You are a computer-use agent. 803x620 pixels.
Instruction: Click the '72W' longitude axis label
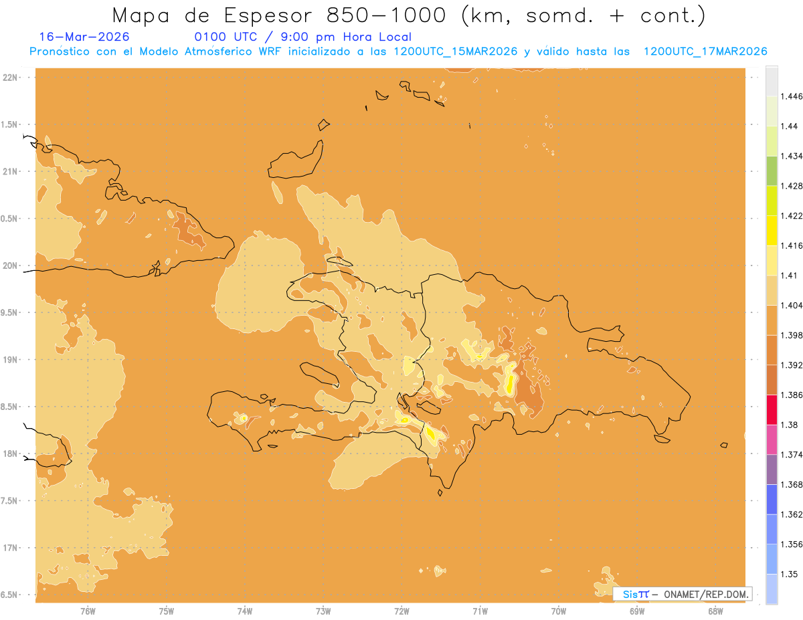click(401, 611)
